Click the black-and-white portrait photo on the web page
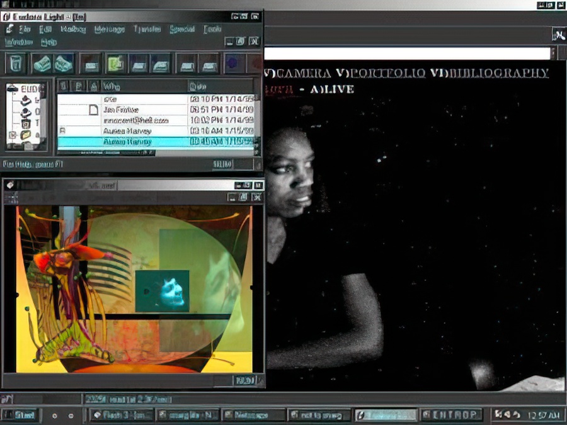This screenshot has height=425, width=567. (324, 249)
